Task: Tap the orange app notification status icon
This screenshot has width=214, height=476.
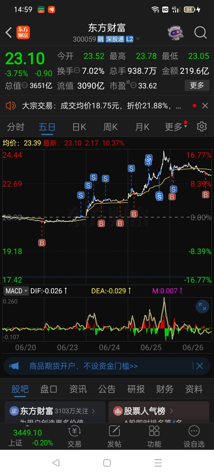Action: pyautogui.click(x=52, y=10)
